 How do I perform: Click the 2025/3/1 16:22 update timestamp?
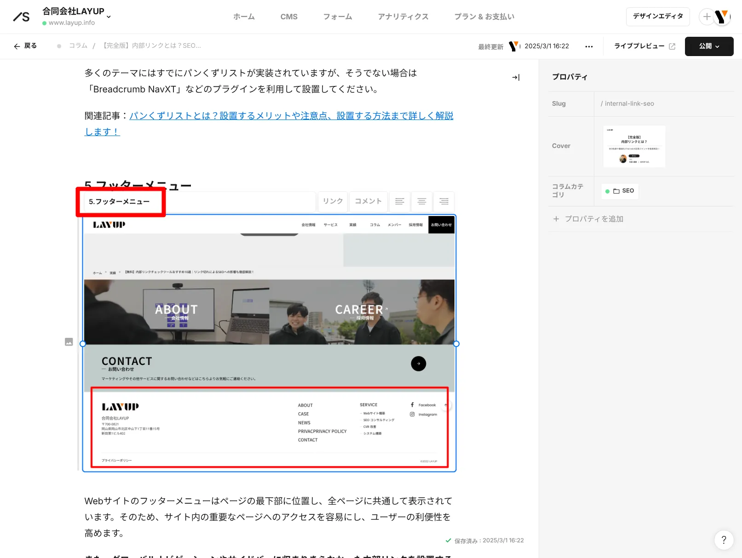[547, 46]
